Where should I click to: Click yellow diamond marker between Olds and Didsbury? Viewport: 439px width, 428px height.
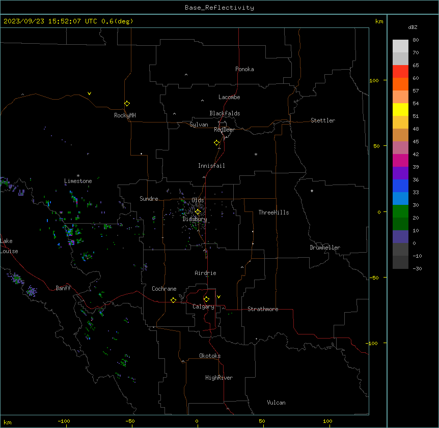(x=198, y=211)
